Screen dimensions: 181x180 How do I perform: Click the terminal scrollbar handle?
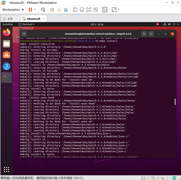point(175,102)
